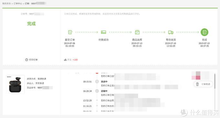Click the green 完成 circle step icon

[204, 32]
